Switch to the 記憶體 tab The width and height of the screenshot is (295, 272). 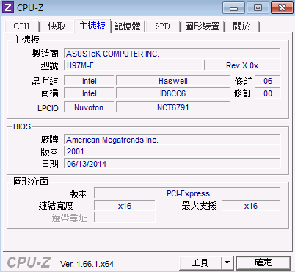coord(128,26)
